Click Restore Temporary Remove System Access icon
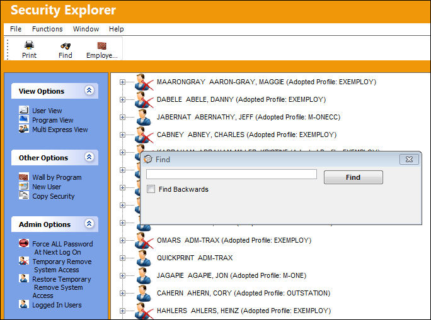Image resolution: width=431 pixels, height=320 pixels. coord(24,278)
